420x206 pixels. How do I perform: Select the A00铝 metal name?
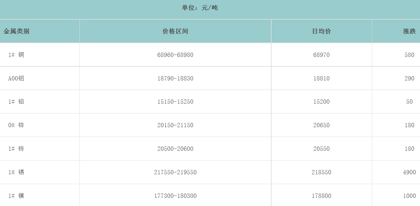(x=16, y=78)
